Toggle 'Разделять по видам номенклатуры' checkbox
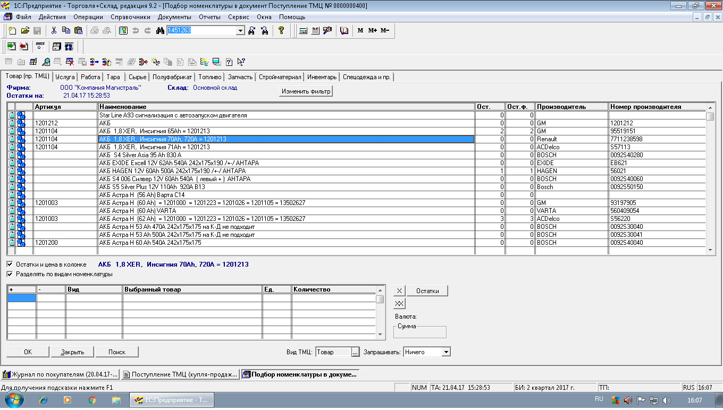This screenshot has width=723, height=410. (x=10, y=275)
